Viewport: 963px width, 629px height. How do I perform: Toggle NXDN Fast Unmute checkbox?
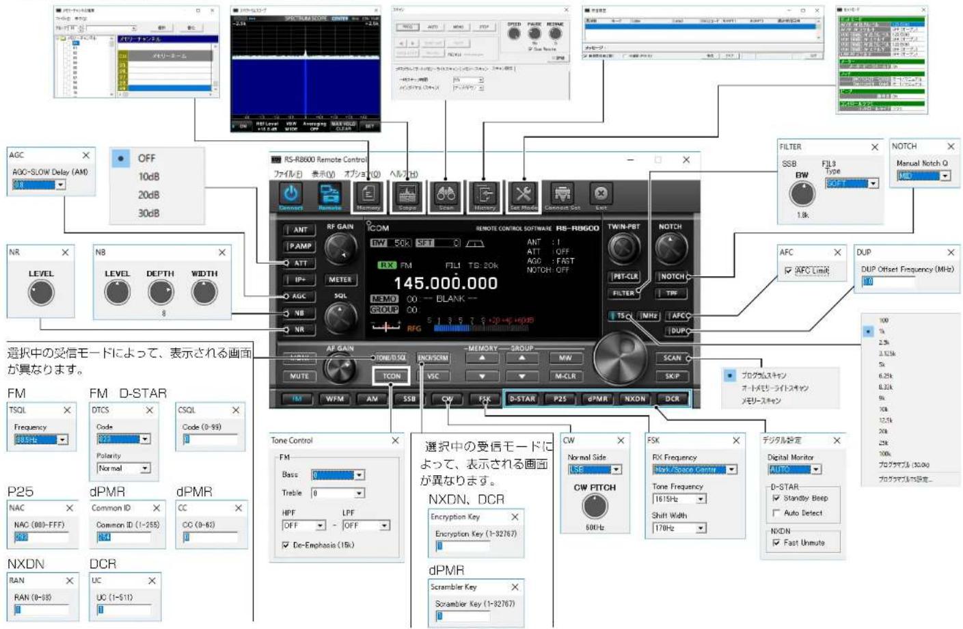click(776, 543)
